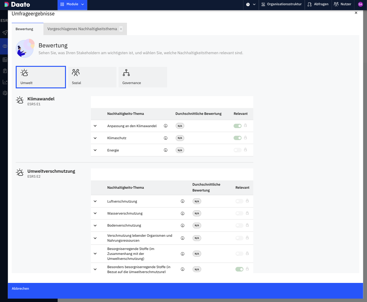Image resolution: width=367 pixels, height=302 pixels.
Task: Click the Daato logo
Action: coord(17,4)
